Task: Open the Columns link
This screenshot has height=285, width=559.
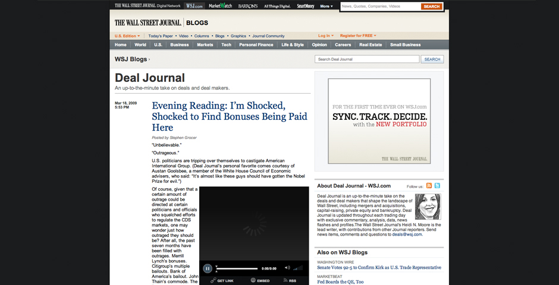Action: coord(202,36)
